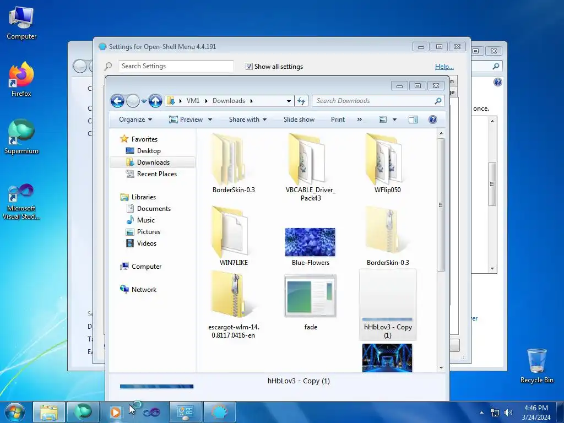The width and height of the screenshot is (564, 423).
Task: Click the Windows Start orb
Action: (15, 412)
